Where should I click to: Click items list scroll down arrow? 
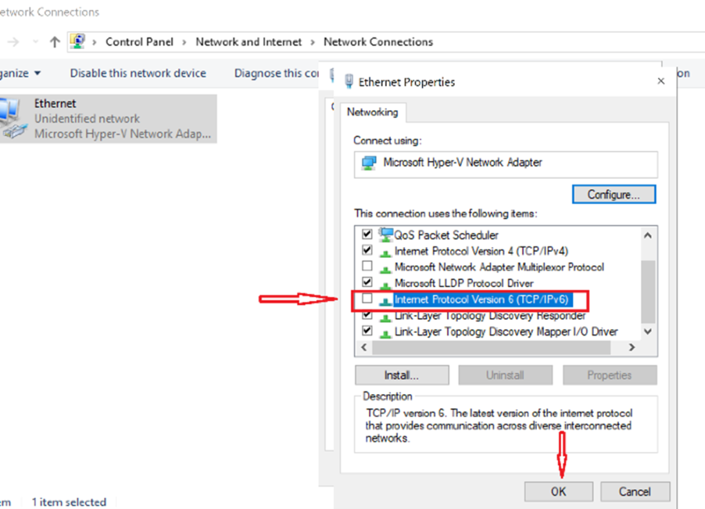[x=647, y=332]
